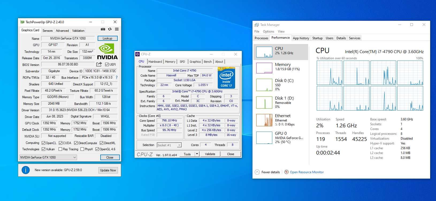The width and height of the screenshot is (436, 201).
Task: Click the CPU-Z Tools button
Action: coord(187,154)
